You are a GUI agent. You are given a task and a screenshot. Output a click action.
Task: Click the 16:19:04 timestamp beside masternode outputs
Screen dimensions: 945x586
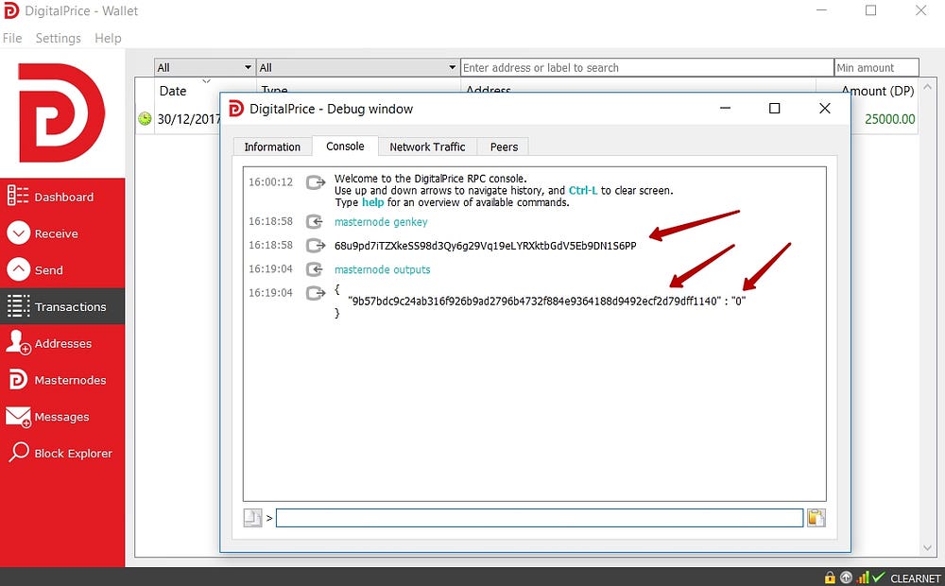[270, 268]
